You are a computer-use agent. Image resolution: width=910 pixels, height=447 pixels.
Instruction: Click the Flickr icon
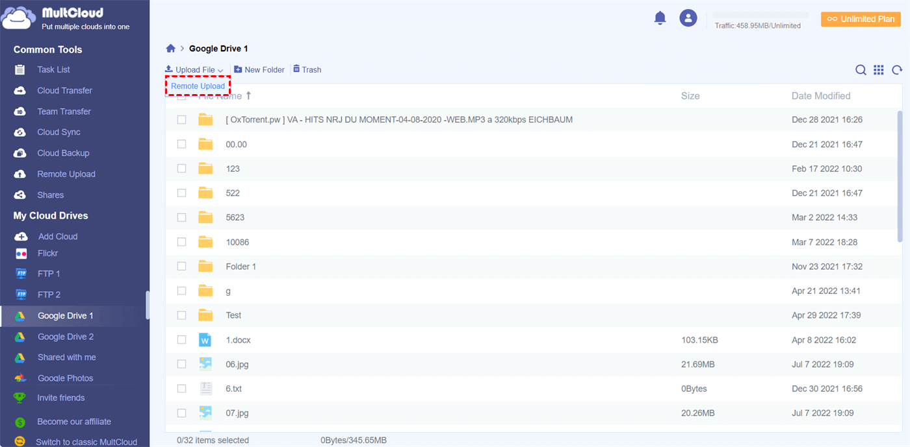coord(21,254)
